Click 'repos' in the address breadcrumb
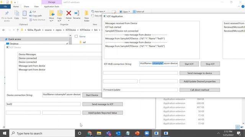This screenshot has height=137, width=245. 59,30
